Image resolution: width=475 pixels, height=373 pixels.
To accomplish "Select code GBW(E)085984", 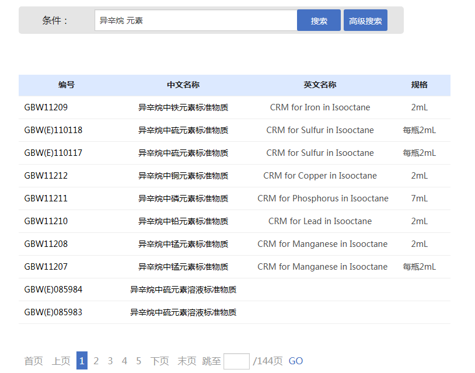I will (x=53, y=290).
